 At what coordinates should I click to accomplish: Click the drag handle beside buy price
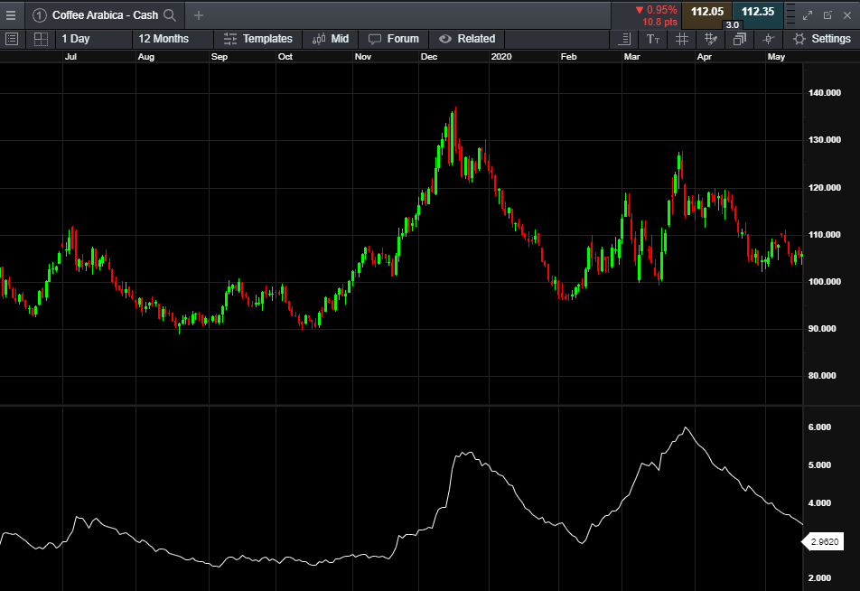[790, 14]
